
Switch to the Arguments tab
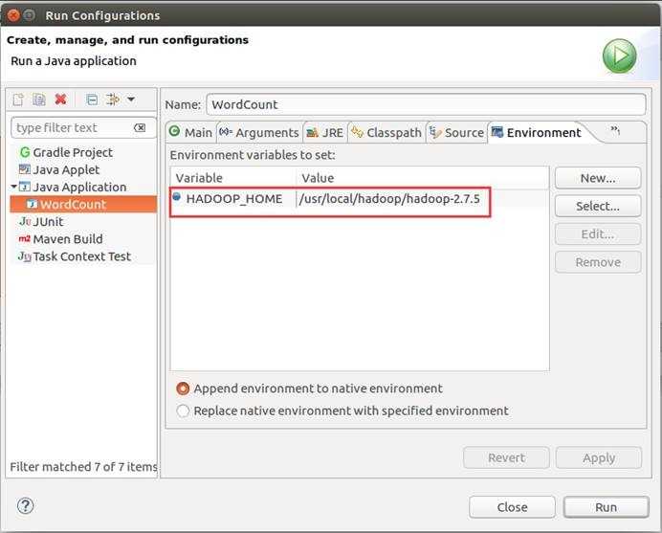(259, 133)
